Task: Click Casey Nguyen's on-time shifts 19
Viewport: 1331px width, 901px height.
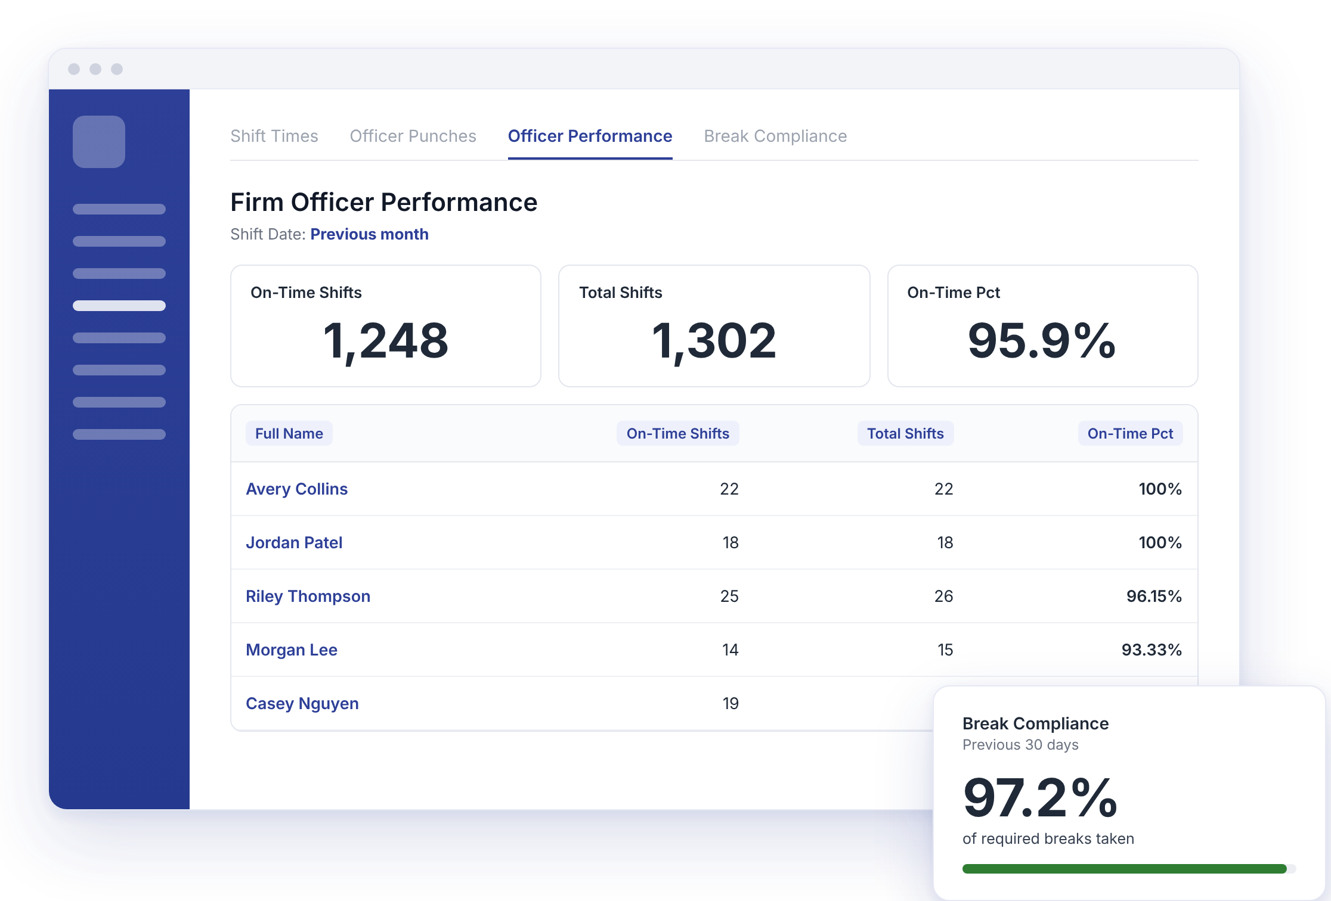Action: [x=730, y=703]
